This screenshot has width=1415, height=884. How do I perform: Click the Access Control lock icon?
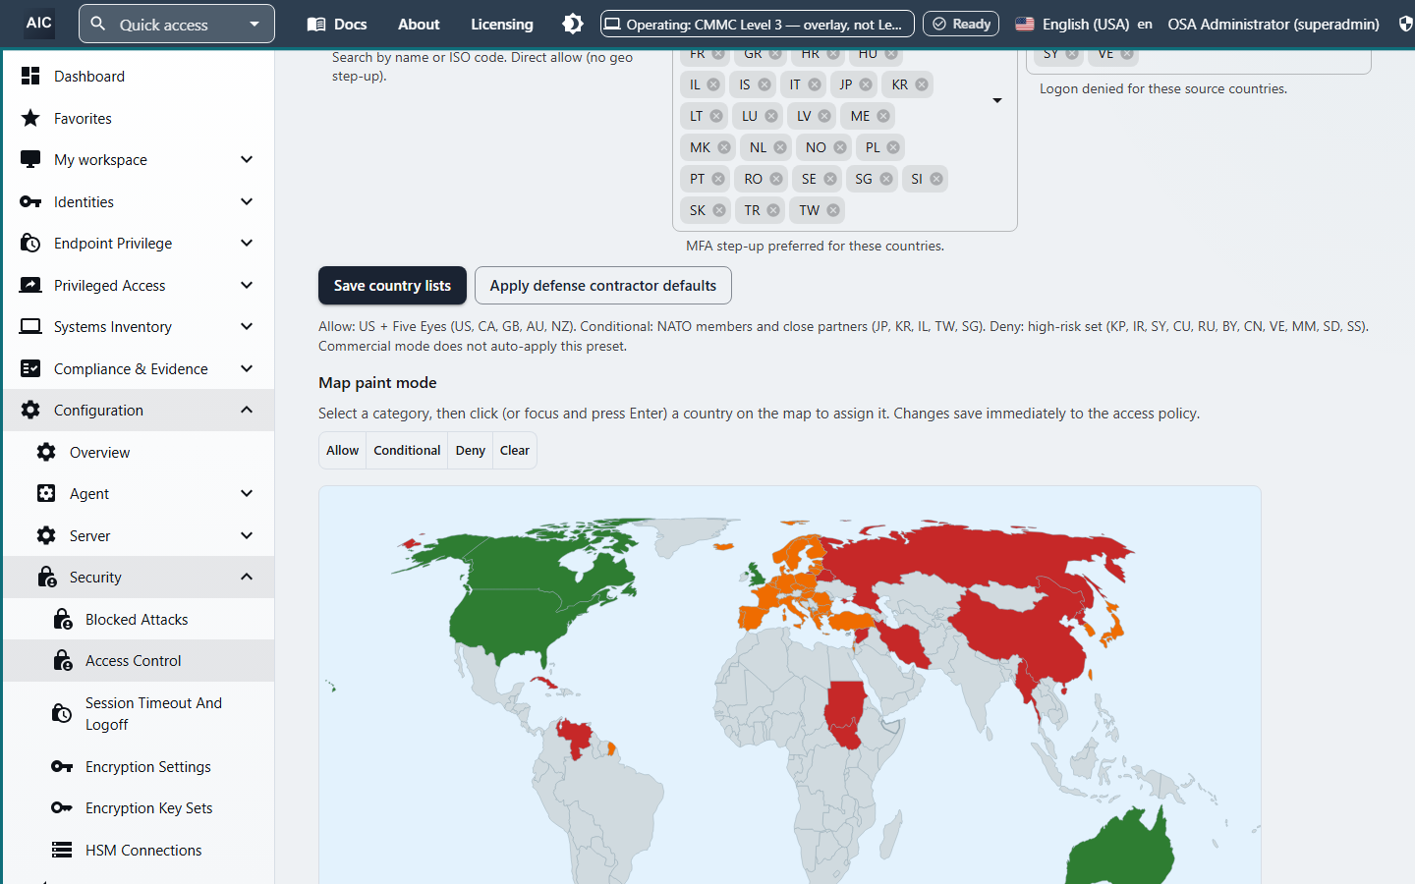coord(62,660)
